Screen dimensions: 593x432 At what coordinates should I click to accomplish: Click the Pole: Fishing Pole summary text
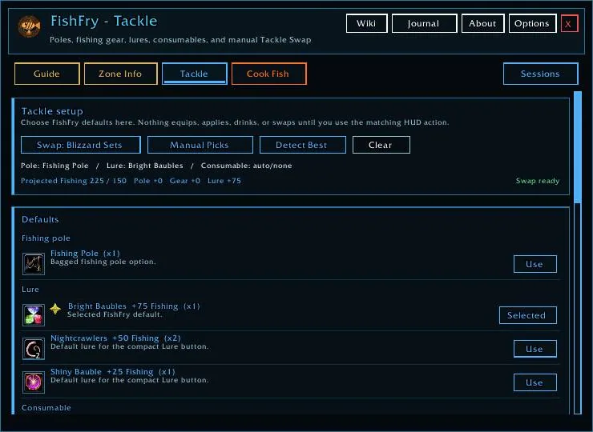tap(54, 166)
